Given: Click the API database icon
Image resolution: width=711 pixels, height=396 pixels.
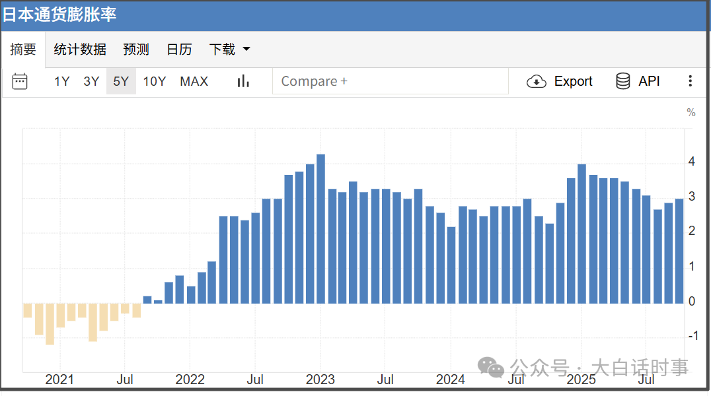Looking at the screenshot, I should (622, 81).
